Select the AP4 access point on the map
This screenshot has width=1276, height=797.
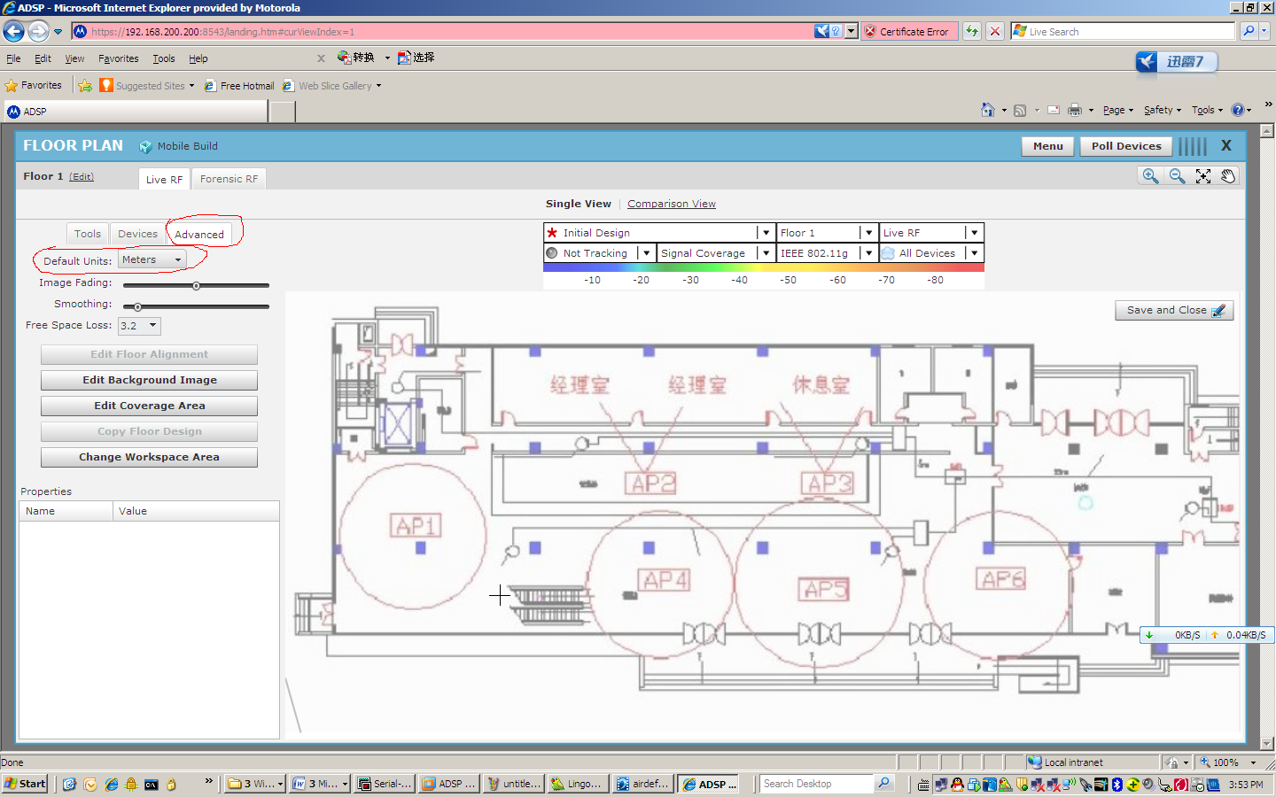click(x=665, y=580)
